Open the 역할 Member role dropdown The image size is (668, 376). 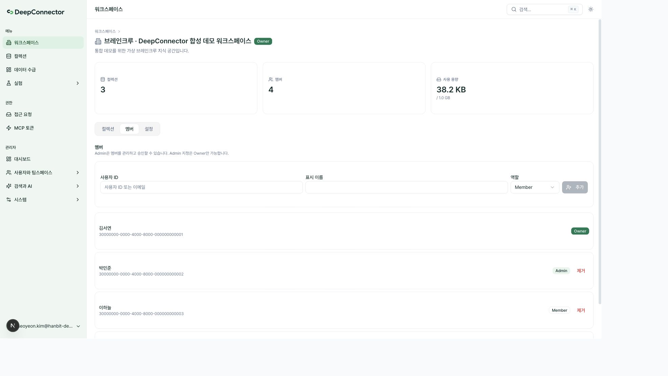[535, 187]
